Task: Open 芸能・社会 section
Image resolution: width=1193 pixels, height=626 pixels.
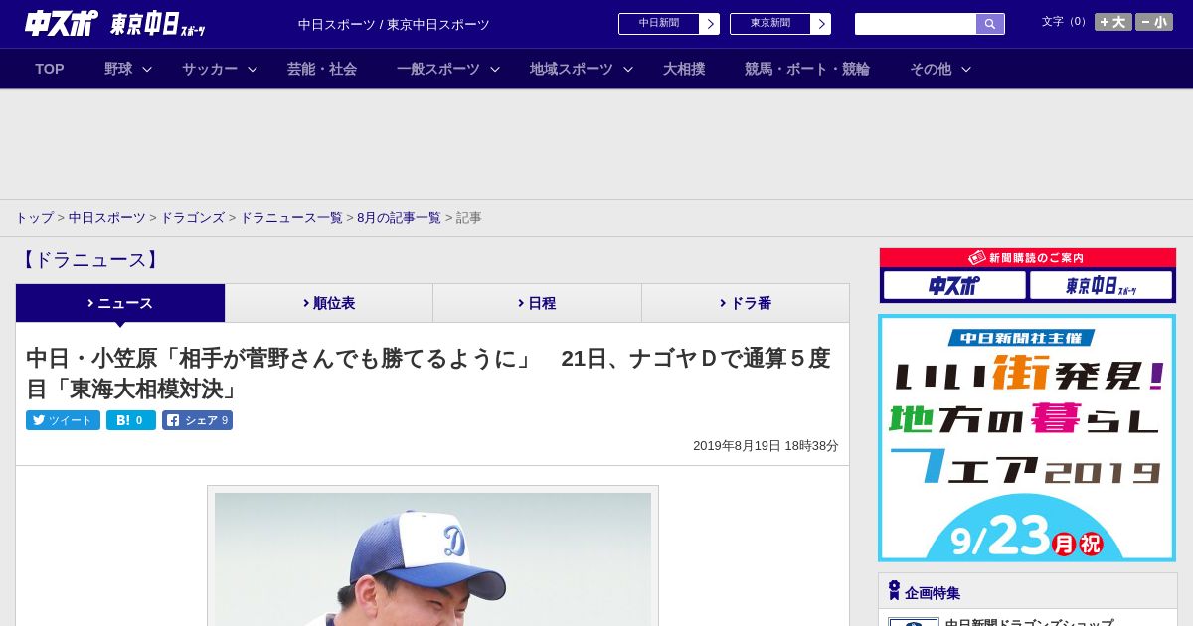Action: coord(322,69)
